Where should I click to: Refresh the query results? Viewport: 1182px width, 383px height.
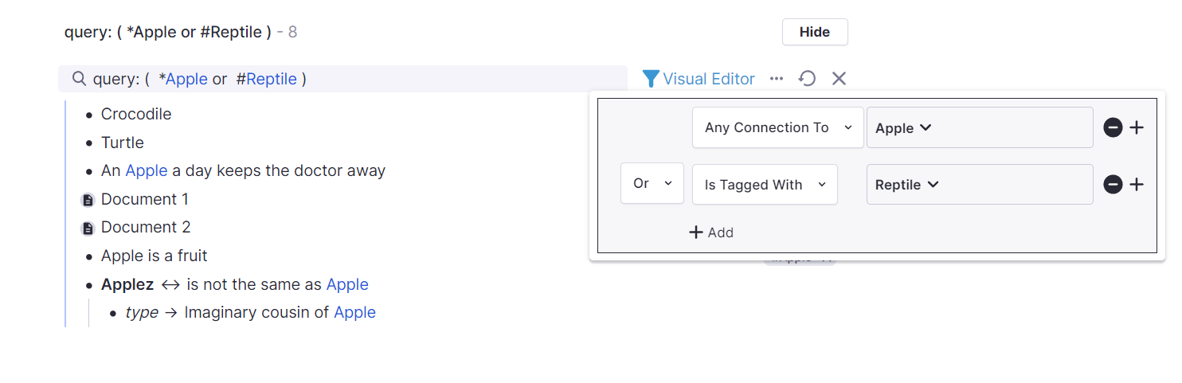tap(807, 79)
